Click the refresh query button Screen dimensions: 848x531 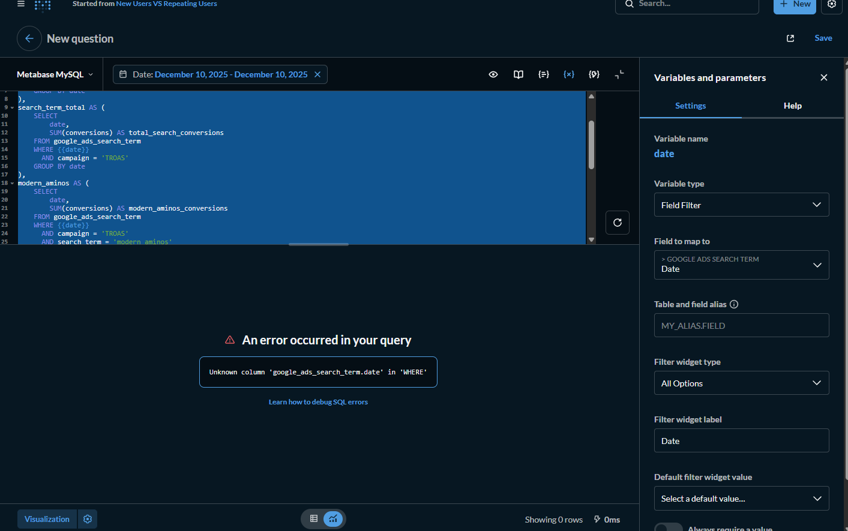pyautogui.click(x=618, y=223)
